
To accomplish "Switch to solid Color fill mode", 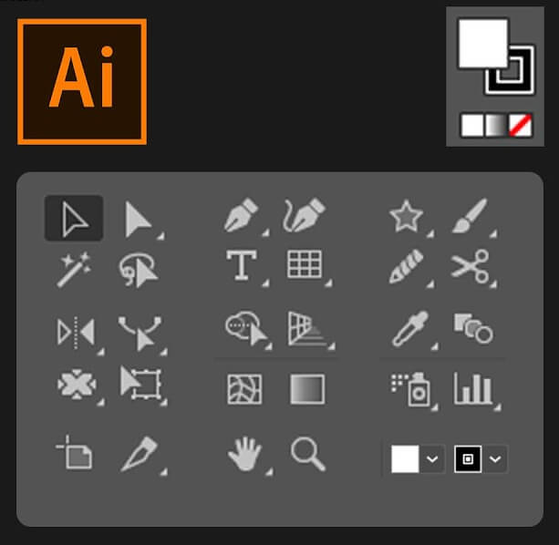I will click(x=471, y=126).
